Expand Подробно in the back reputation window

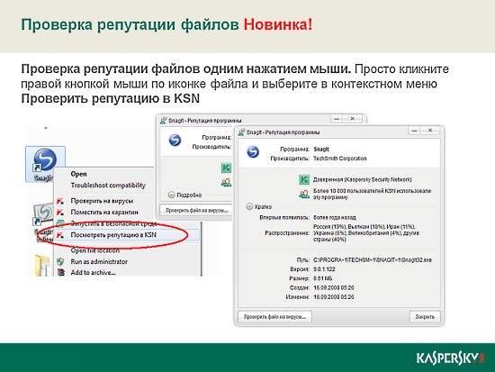[x=171, y=195]
